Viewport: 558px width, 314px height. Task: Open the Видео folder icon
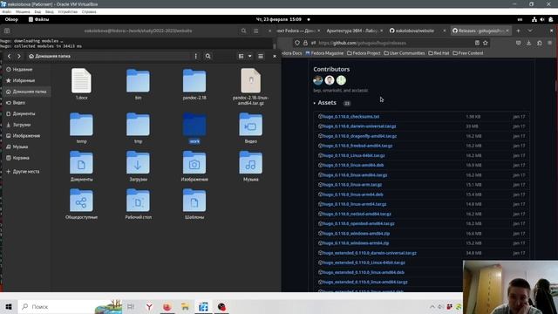pyautogui.click(x=250, y=125)
